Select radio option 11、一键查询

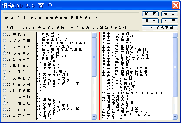click(x=17, y=97)
